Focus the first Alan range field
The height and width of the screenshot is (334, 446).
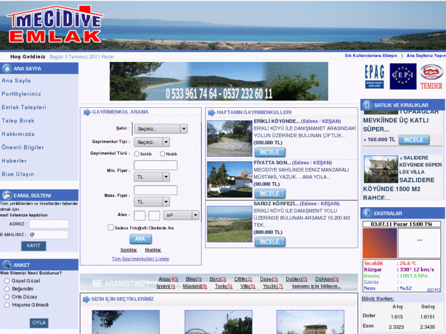139,216
